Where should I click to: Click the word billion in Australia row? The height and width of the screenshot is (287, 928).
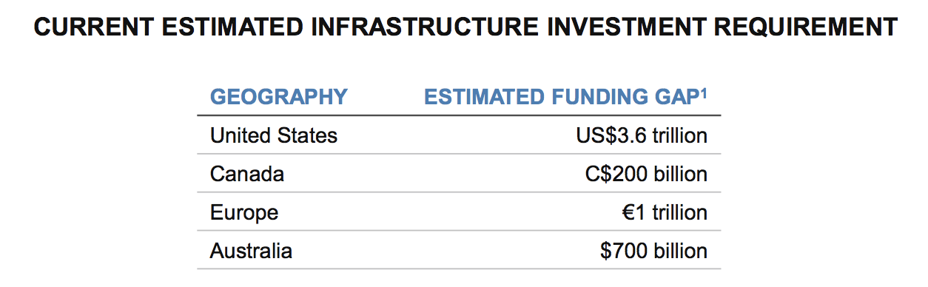tap(682, 251)
